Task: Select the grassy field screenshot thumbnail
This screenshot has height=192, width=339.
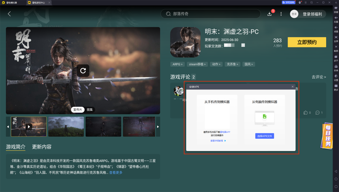Action: 66,127
